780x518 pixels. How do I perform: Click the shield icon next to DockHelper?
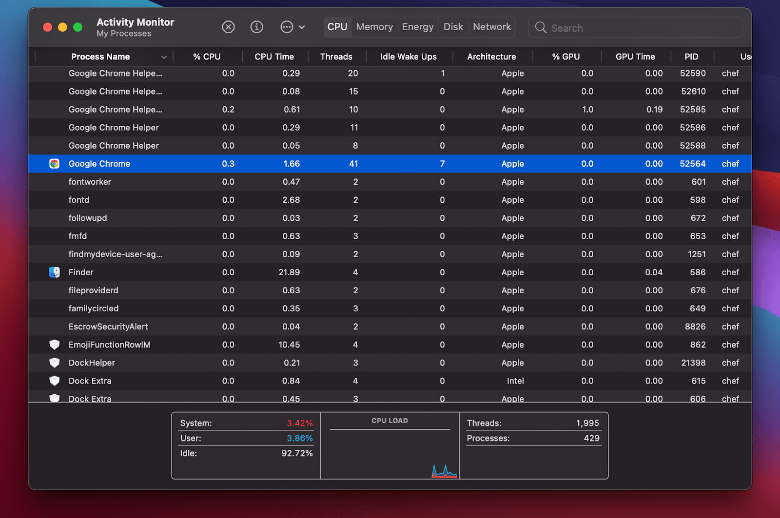point(54,363)
